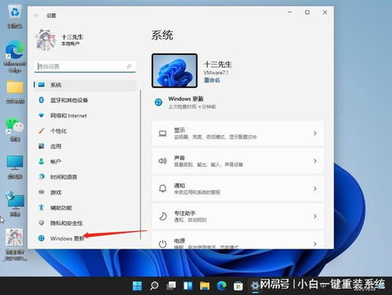Click the gaming controller icon
The image size is (392, 295).
[42, 192]
